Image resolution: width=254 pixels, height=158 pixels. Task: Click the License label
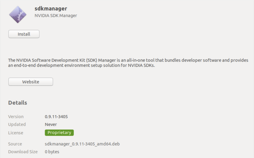click(16, 133)
